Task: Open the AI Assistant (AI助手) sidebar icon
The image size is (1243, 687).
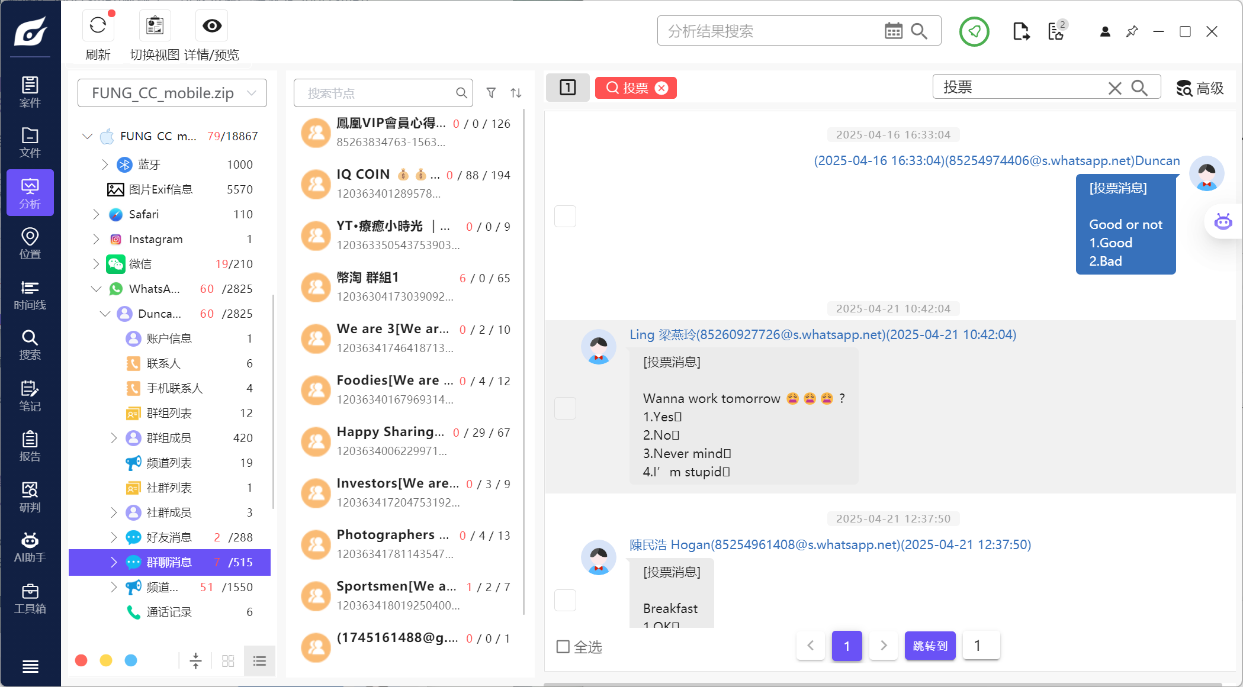Action: coord(30,547)
